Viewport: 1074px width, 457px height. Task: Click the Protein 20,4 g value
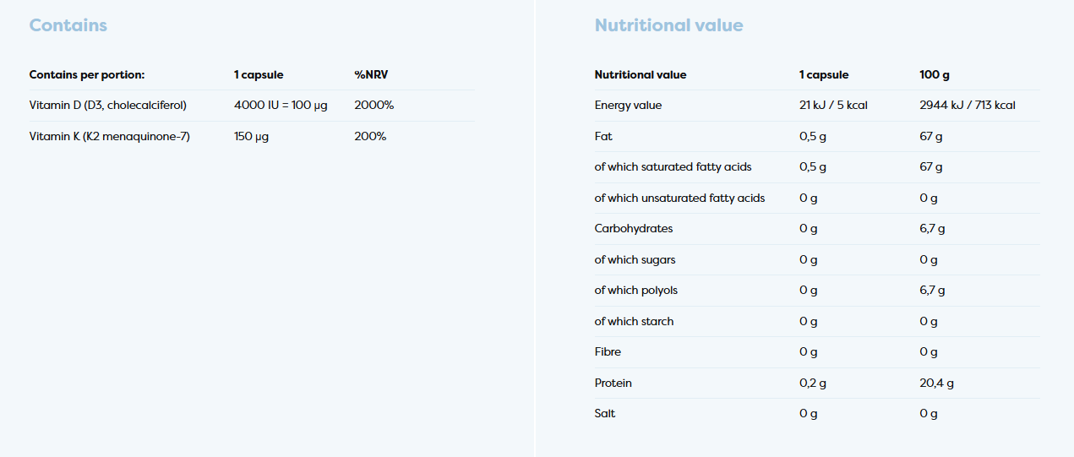pyautogui.click(x=937, y=383)
